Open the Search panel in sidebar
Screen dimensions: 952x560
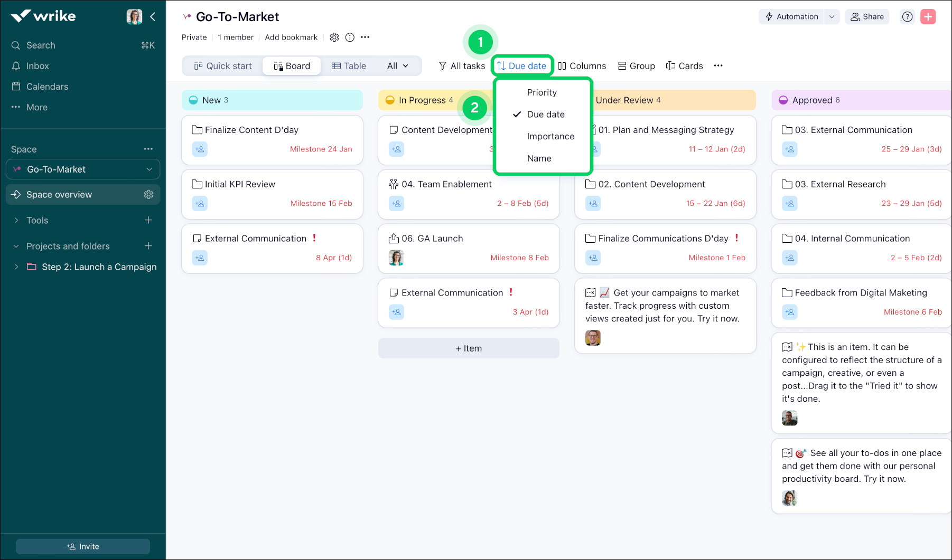point(41,45)
